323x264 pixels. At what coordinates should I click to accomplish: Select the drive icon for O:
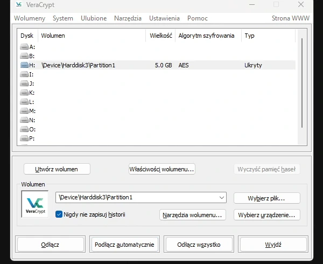point(24,129)
